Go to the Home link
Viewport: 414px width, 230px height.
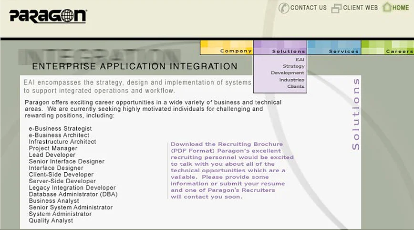pos(401,8)
